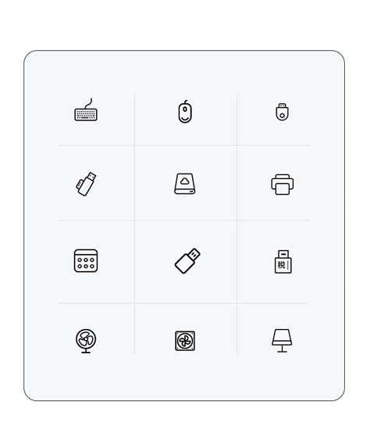370x444 pixels.
Task: Click the table lamp icon
Action: pos(282,341)
